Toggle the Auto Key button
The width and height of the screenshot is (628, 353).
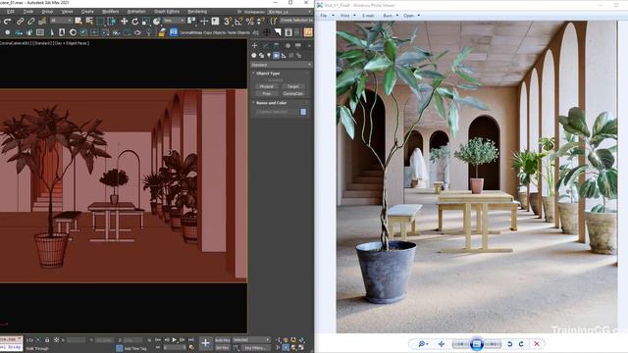pos(223,340)
